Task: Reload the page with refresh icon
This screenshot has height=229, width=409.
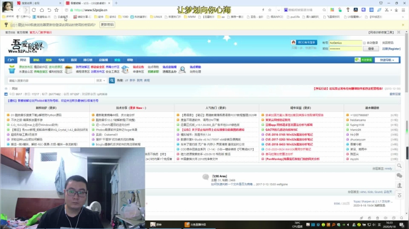Action: [x=34, y=10]
